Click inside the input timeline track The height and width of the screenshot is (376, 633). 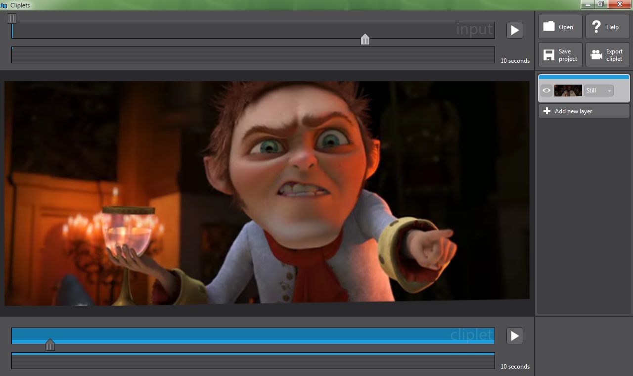(253, 30)
